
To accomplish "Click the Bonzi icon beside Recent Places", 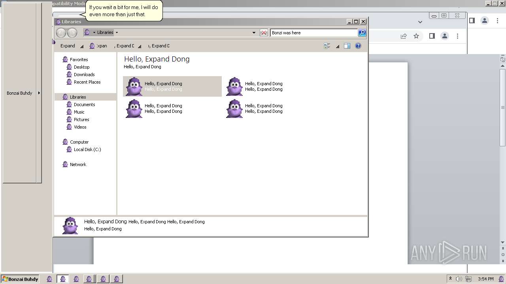I will (69, 82).
